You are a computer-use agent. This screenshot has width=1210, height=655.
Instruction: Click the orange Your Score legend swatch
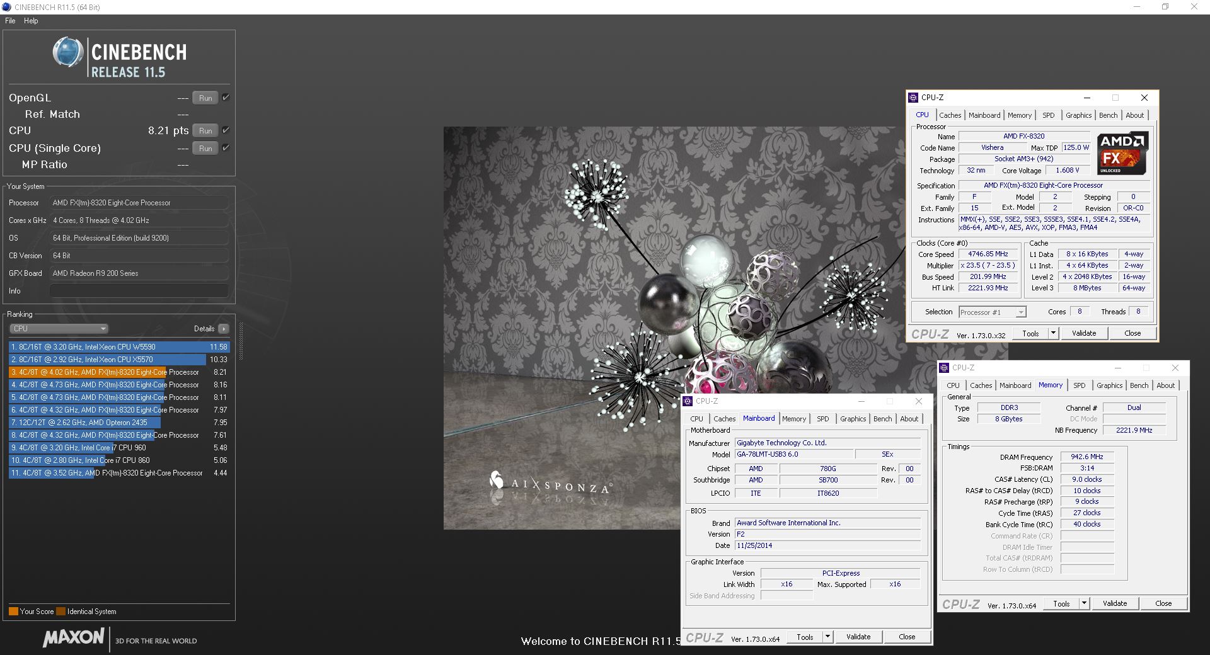13,611
